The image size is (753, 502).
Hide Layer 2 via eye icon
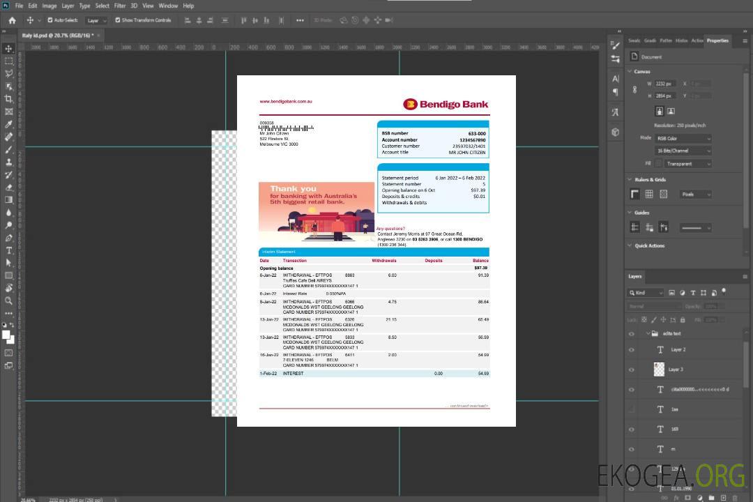point(632,350)
